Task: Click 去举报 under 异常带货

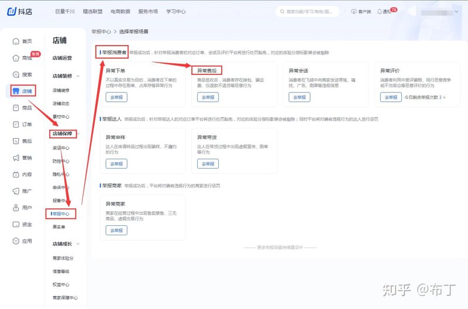Action: tap(208, 164)
